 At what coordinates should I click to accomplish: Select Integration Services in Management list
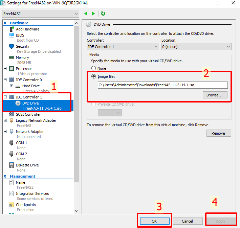tap(32, 193)
